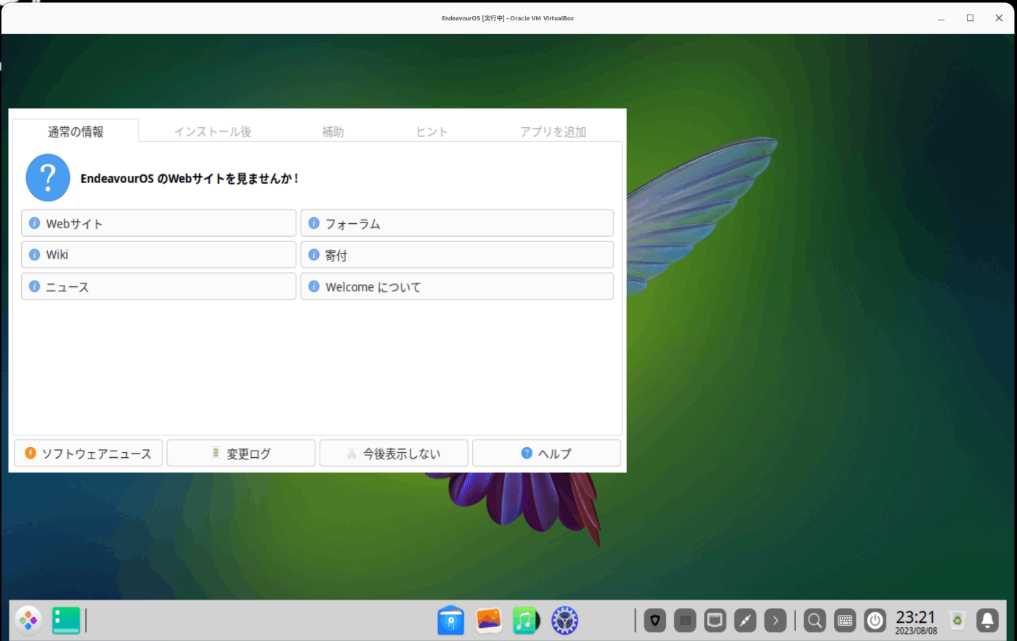Click the power button icon in the dock
The image size is (1017, 641).
pyautogui.click(x=875, y=621)
